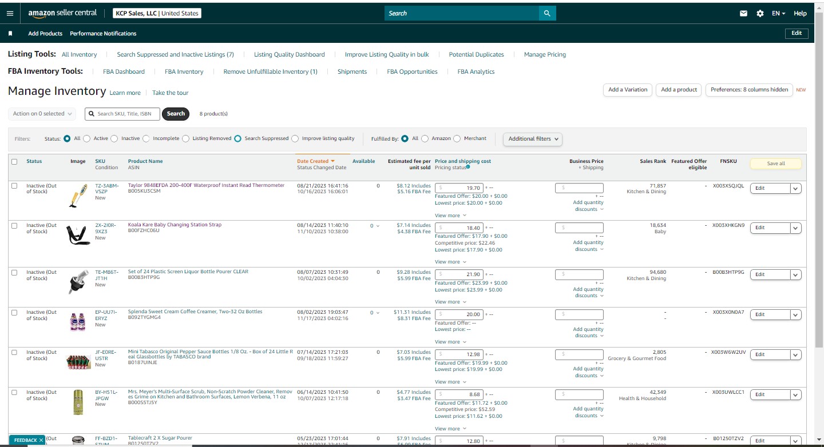Click the Mrs. Meyer's cleaner product image
This screenshot has height=447, width=824.
(x=78, y=401)
